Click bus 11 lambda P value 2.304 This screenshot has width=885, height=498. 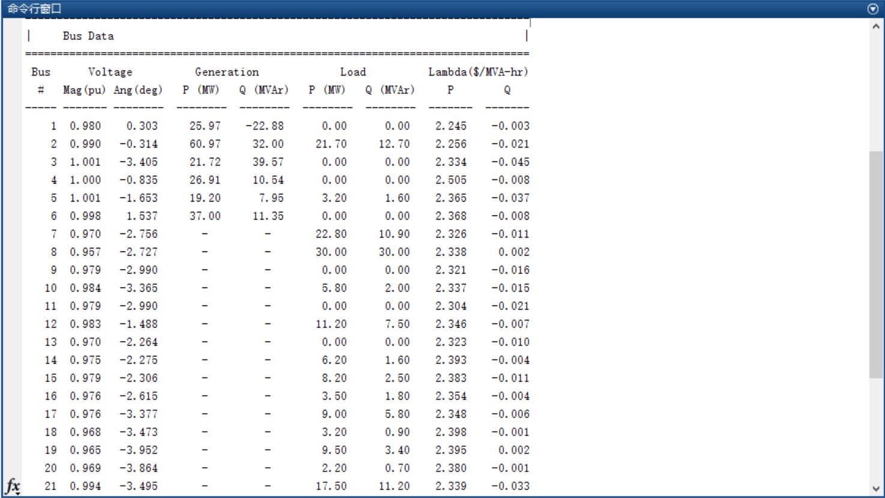click(x=451, y=306)
